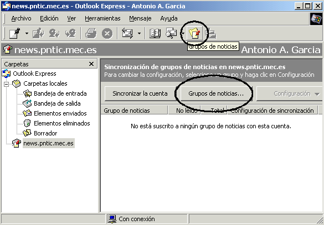Sort by Grupo de noticias column header

pyautogui.click(x=134, y=111)
